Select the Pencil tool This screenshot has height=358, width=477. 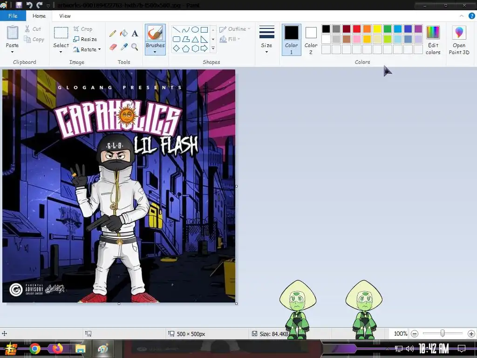[x=113, y=33]
